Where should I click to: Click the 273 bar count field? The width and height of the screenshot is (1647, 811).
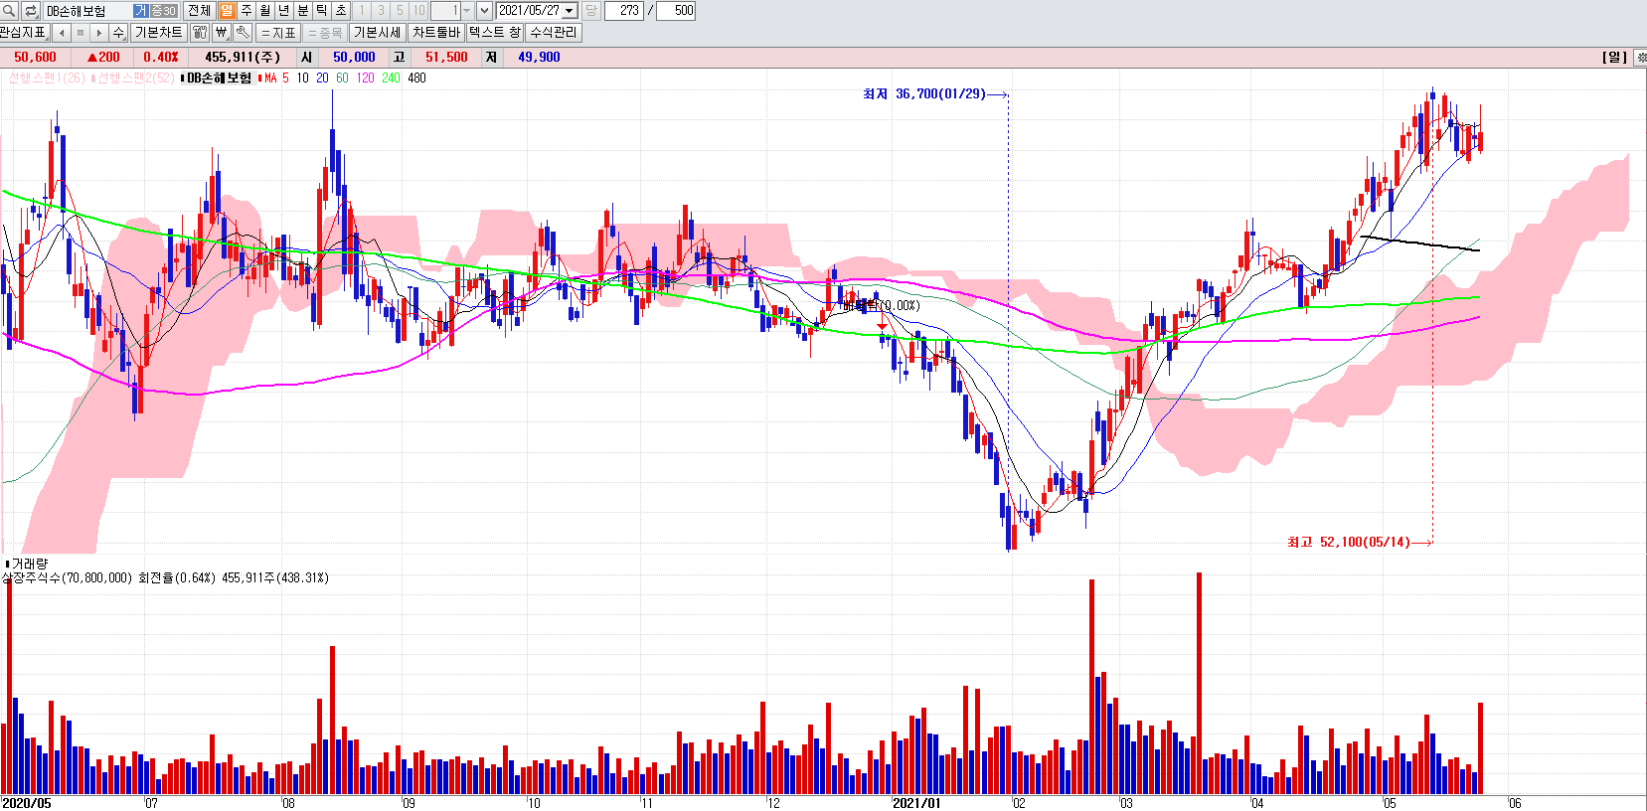pos(623,11)
